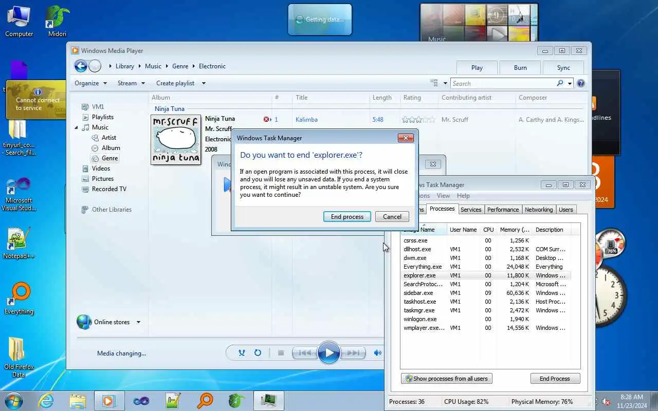Switch to Task Manager Performance tab
The width and height of the screenshot is (658, 411).
503,210
